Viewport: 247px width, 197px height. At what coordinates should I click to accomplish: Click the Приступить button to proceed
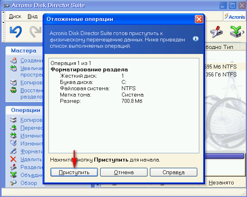click(74, 172)
